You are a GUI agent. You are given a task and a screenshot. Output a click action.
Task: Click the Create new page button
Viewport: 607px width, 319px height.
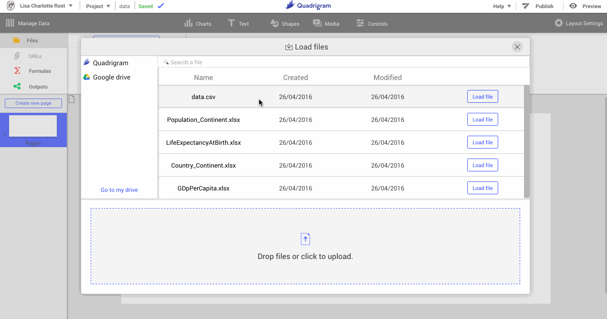click(33, 103)
